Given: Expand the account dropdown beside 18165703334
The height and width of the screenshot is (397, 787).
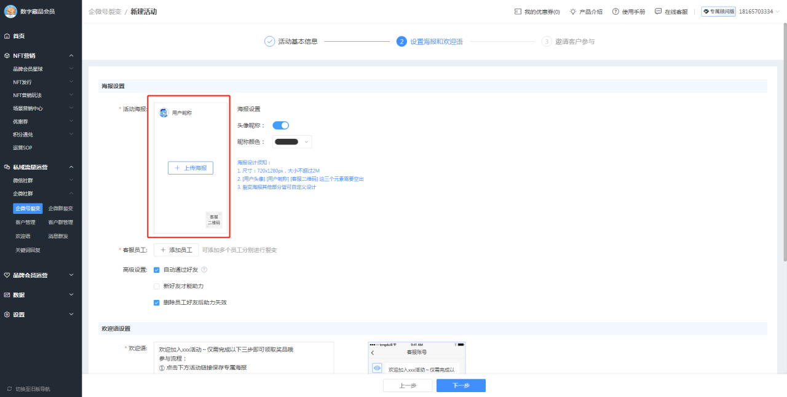Looking at the screenshot, I should coord(776,10).
